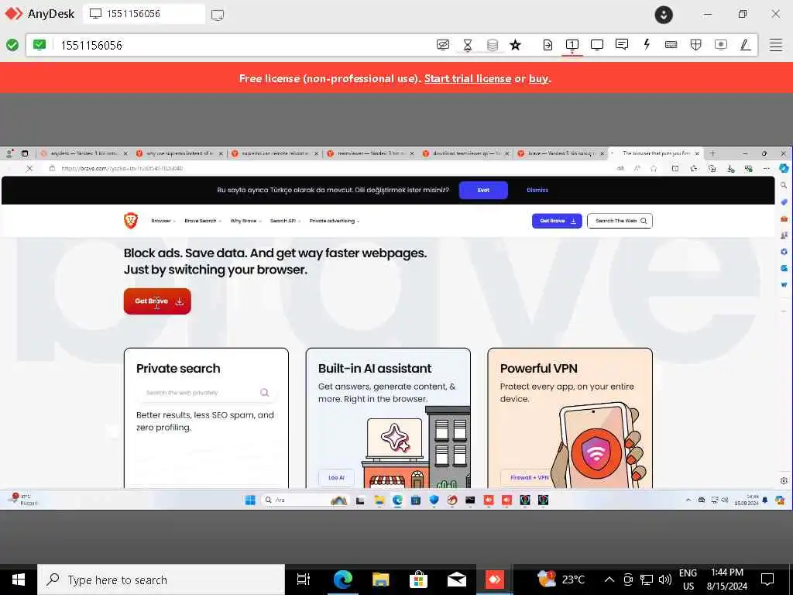Open the AnyDesk chat icon
The image size is (793, 595).
[x=622, y=44]
